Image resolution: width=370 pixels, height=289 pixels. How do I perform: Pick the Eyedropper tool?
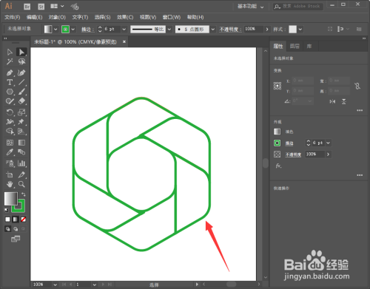pyautogui.click(x=10, y=152)
